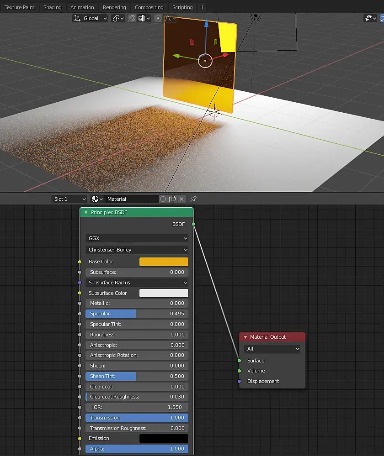Click the black Emission color swatch
The image size is (384, 456).
click(164, 438)
